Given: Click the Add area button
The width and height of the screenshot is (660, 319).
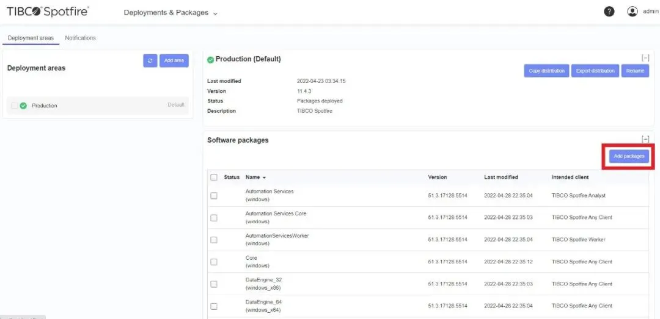Looking at the screenshot, I should pos(174,60).
